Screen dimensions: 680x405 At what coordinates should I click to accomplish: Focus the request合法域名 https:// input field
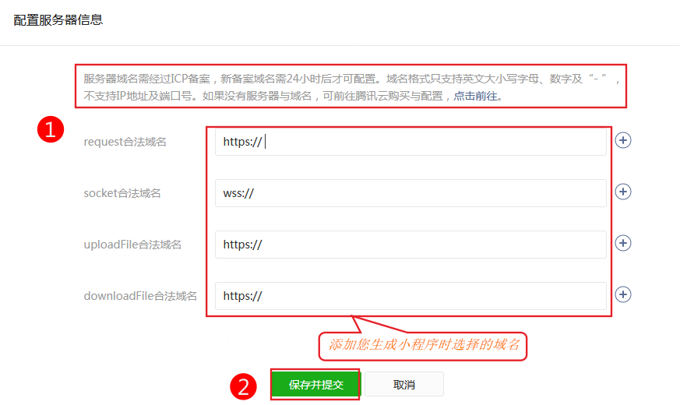click(410, 142)
